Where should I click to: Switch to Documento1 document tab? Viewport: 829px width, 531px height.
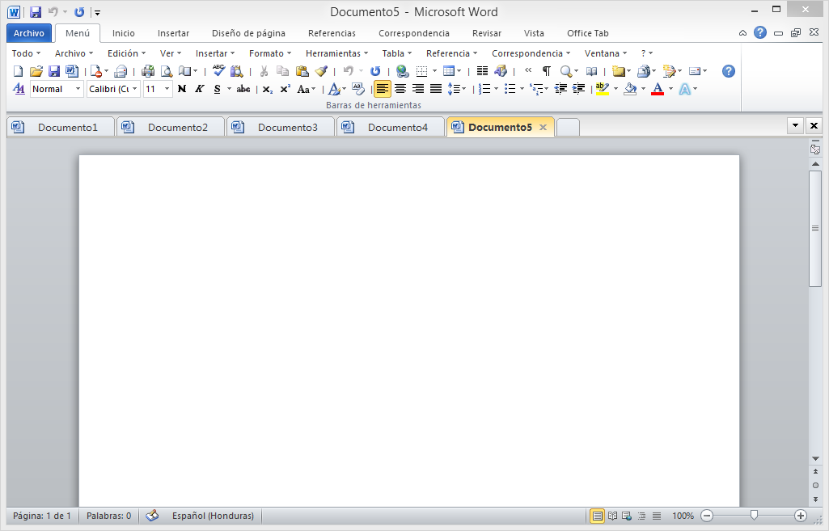[61, 128]
